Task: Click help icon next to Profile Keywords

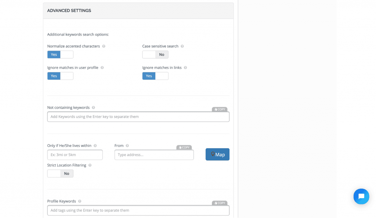Action: [80, 201]
